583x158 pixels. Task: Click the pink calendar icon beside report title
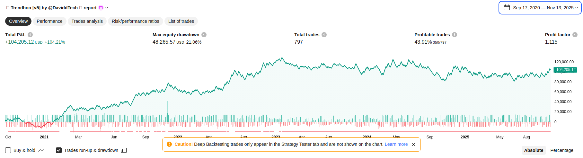tap(101, 8)
